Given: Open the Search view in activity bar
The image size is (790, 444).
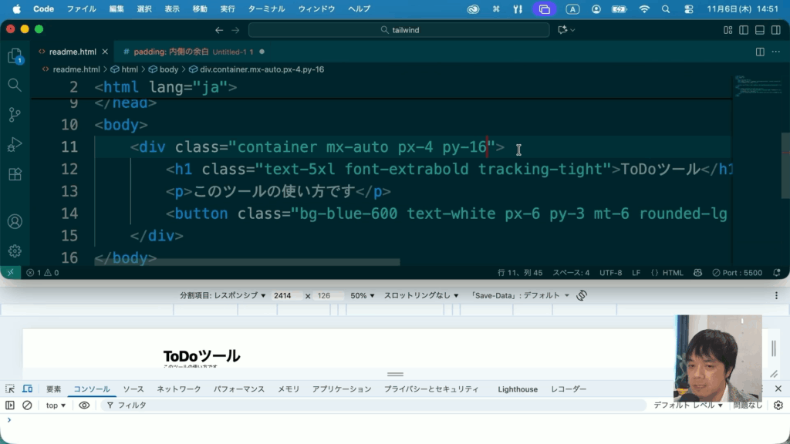Looking at the screenshot, I should [x=15, y=84].
